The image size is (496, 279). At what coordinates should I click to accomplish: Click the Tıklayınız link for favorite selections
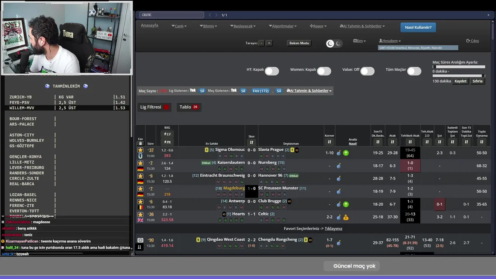[333, 229]
